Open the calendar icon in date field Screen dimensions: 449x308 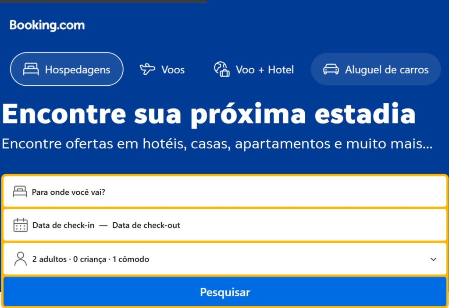point(21,225)
